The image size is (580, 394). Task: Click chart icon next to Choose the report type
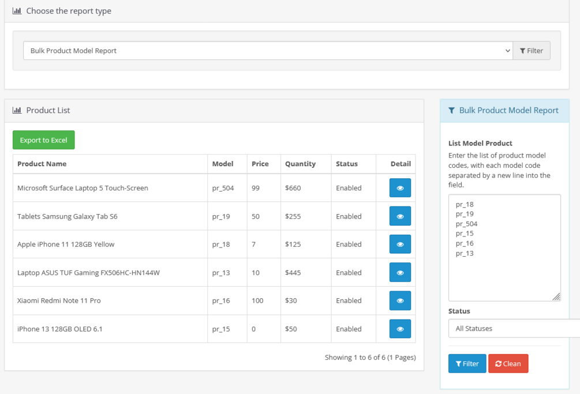17,11
